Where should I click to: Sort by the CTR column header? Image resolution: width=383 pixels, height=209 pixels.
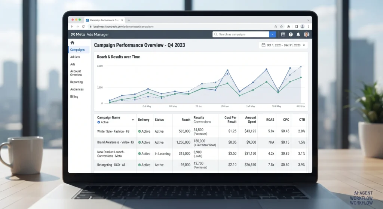[x=302, y=120]
